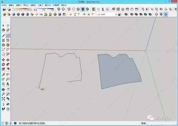Open the 文件(F) menu
The width and height of the screenshot is (178, 126).
tap(4, 5)
